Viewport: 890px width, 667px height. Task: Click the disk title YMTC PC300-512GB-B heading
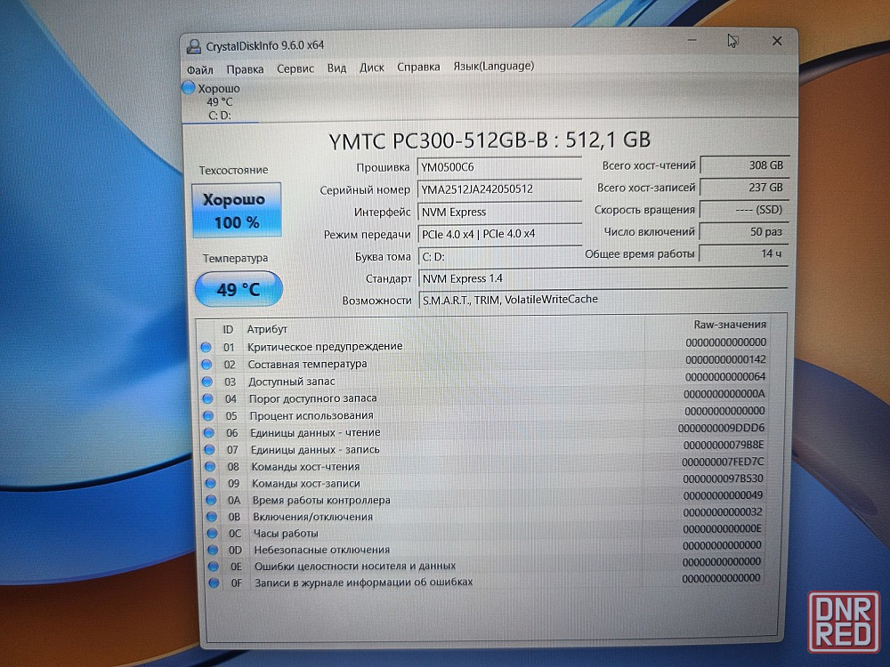tap(489, 141)
